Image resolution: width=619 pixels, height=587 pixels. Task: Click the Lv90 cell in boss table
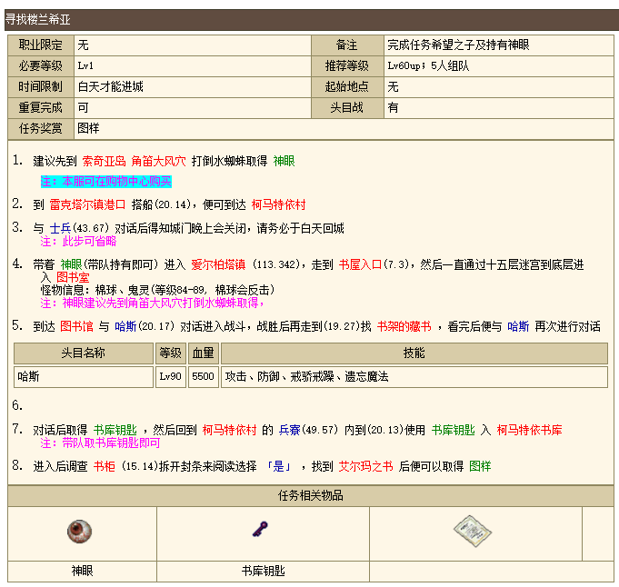(171, 376)
